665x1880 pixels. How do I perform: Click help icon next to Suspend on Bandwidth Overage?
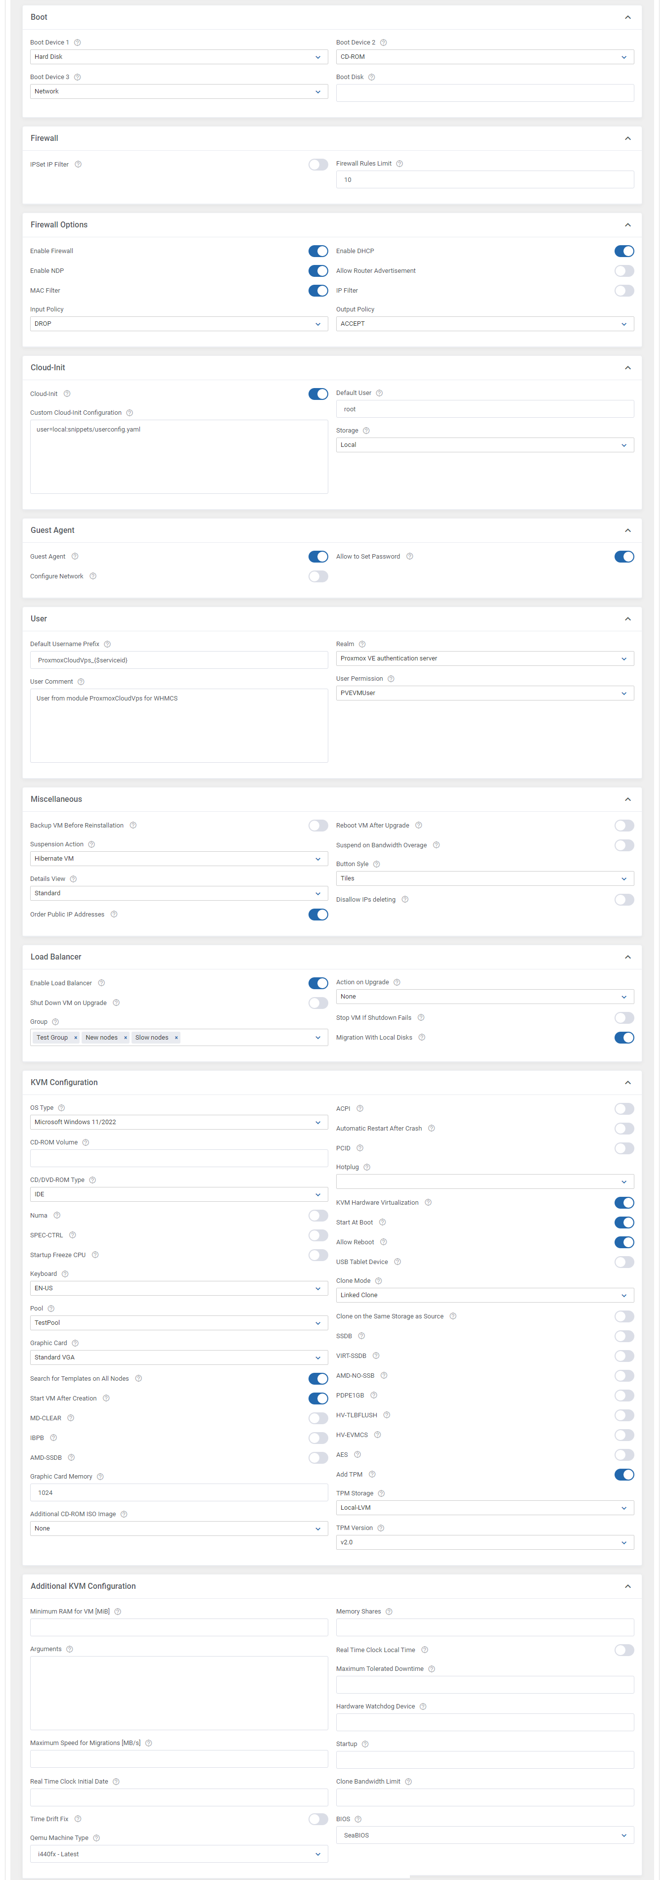(x=436, y=845)
